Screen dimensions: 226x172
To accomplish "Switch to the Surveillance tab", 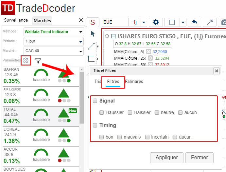I will [16, 20].
